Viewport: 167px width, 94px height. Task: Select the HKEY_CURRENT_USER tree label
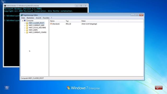click(x=37, y=25)
